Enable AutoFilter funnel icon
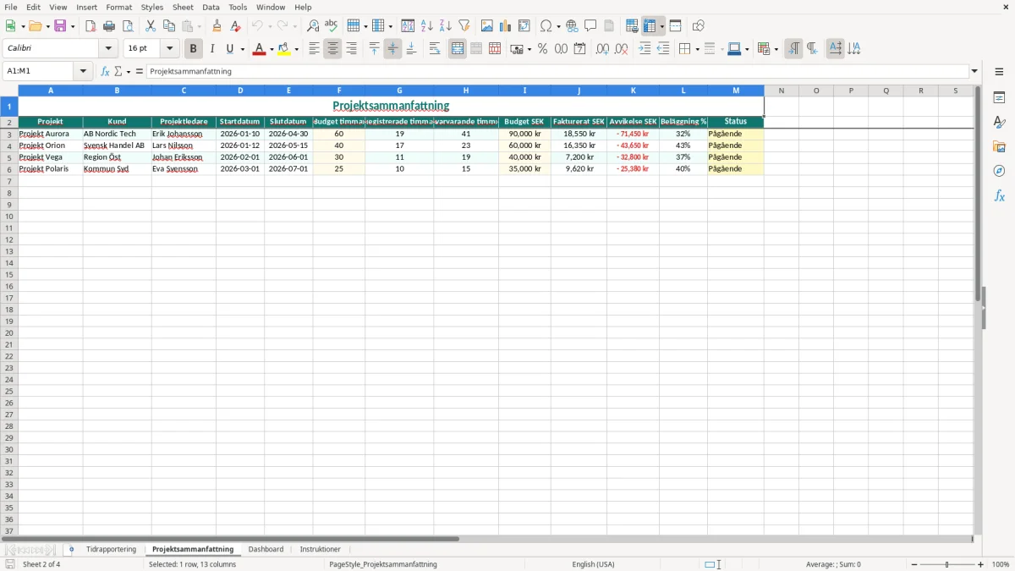1015x571 pixels. tap(464, 26)
